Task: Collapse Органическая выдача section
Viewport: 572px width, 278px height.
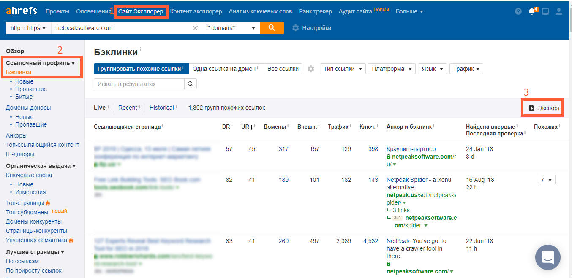Action: (x=41, y=166)
